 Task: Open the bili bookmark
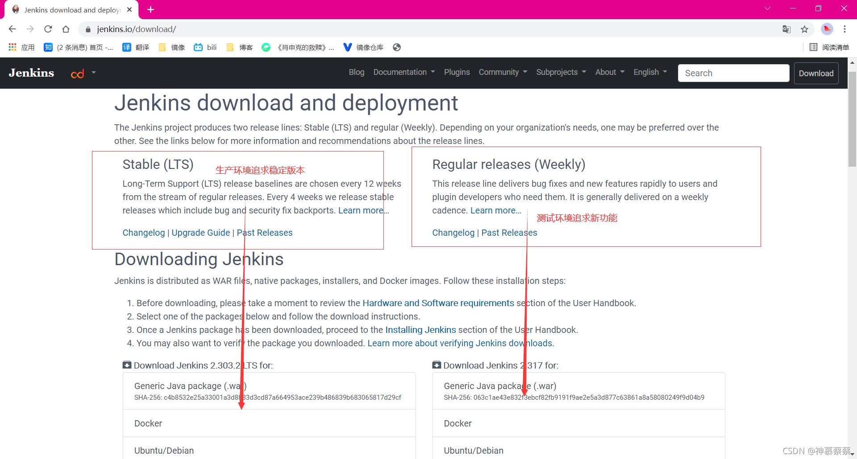pos(205,47)
